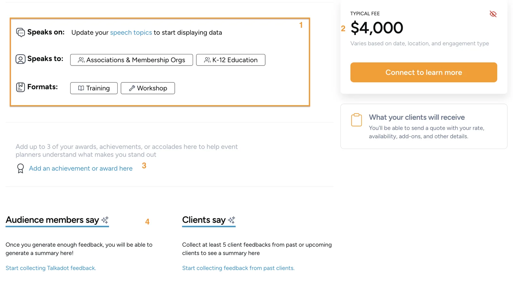513x288 pixels.
Task: Click Connect to learn more button
Action: pos(424,73)
